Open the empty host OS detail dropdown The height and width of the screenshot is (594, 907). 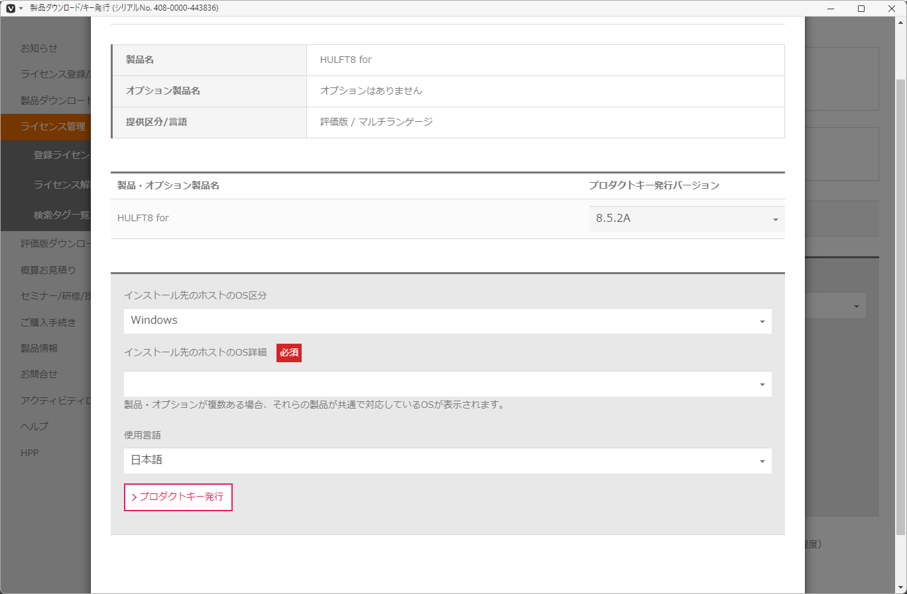click(x=448, y=384)
